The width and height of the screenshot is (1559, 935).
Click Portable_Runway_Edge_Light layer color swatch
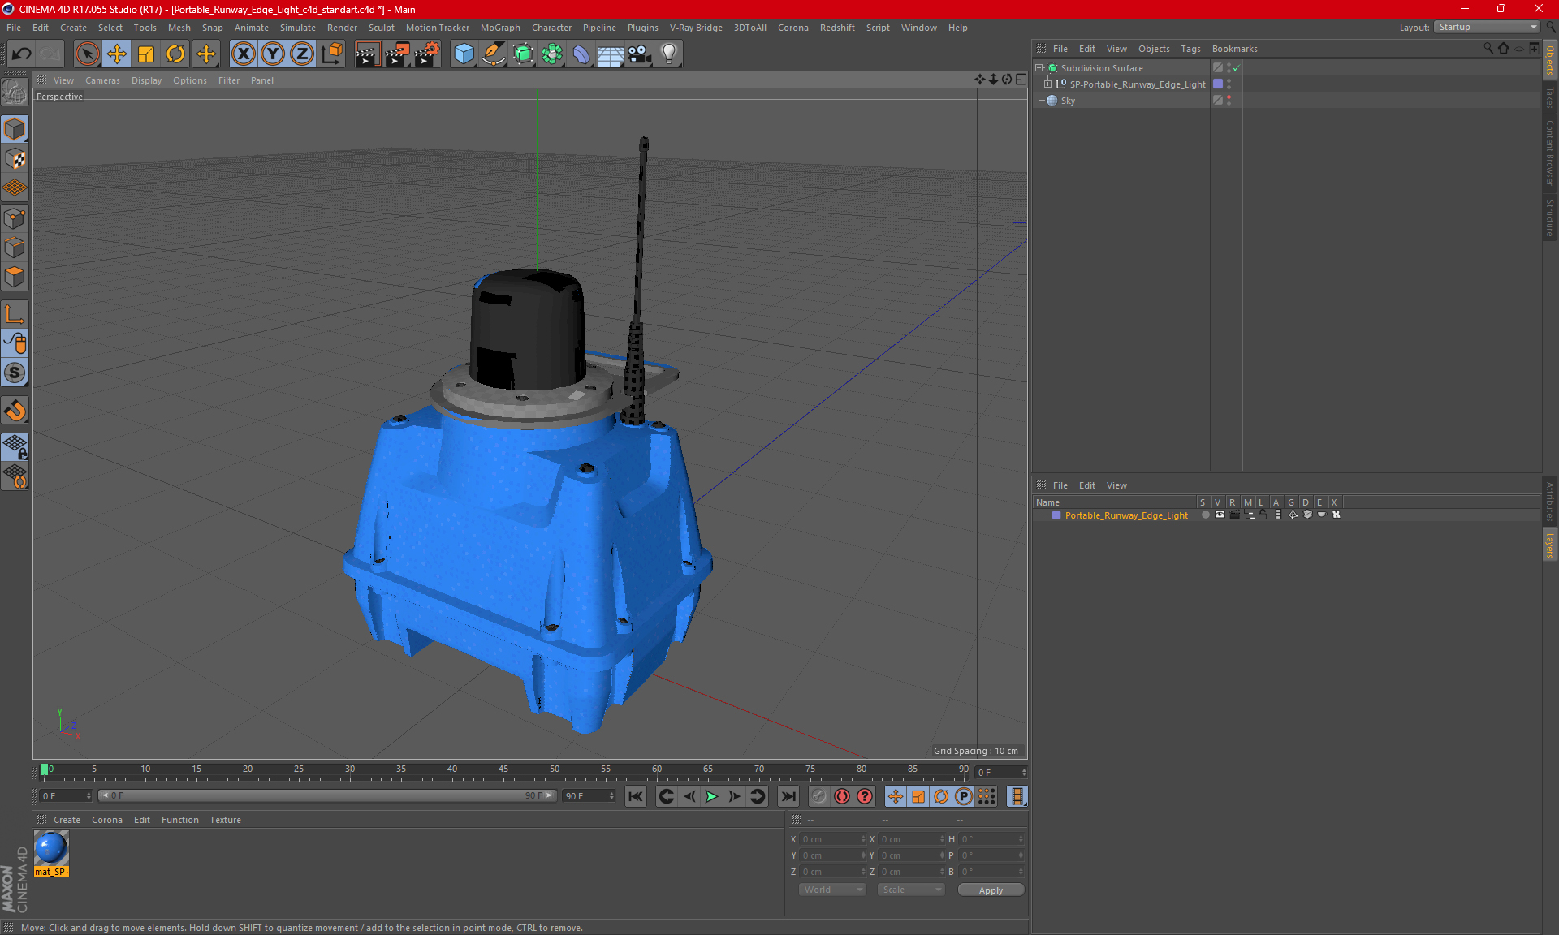[1056, 515]
